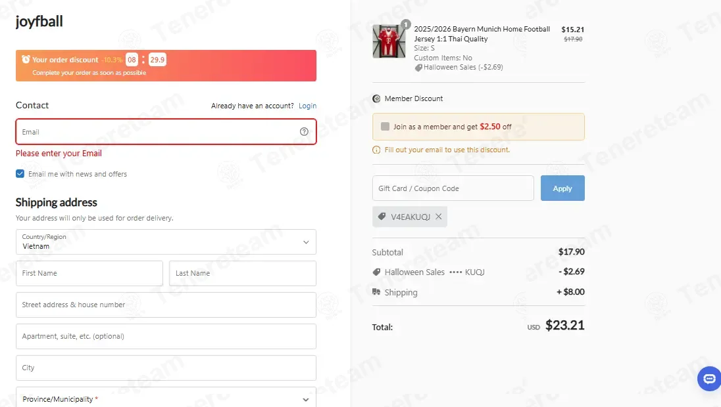Click the joyfball logo

pos(39,21)
